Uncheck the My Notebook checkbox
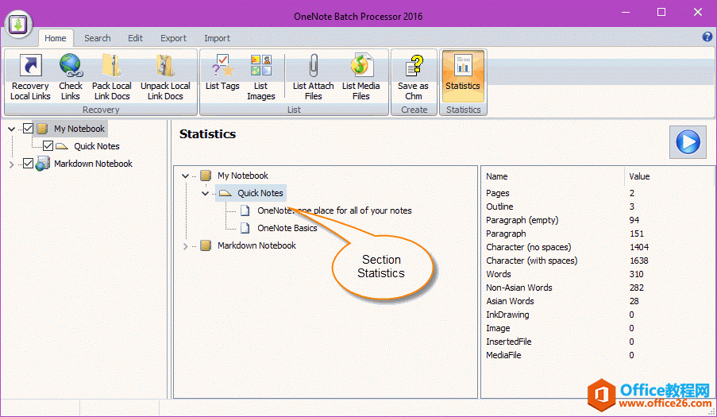717x417 pixels. coord(29,129)
